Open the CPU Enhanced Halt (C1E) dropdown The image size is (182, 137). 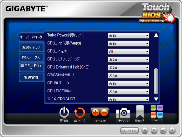click(129, 68)
